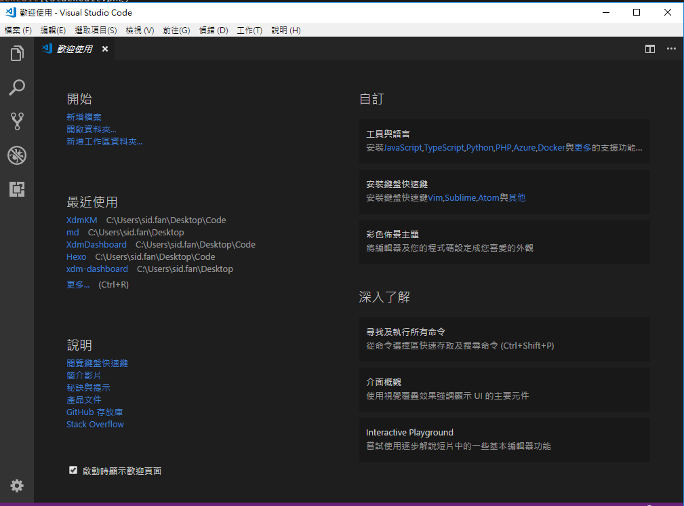Image resolution: width=684 pixels, height=506 pixels.
Task: Open the Source Control icon
Action: (x=17, y=121)
